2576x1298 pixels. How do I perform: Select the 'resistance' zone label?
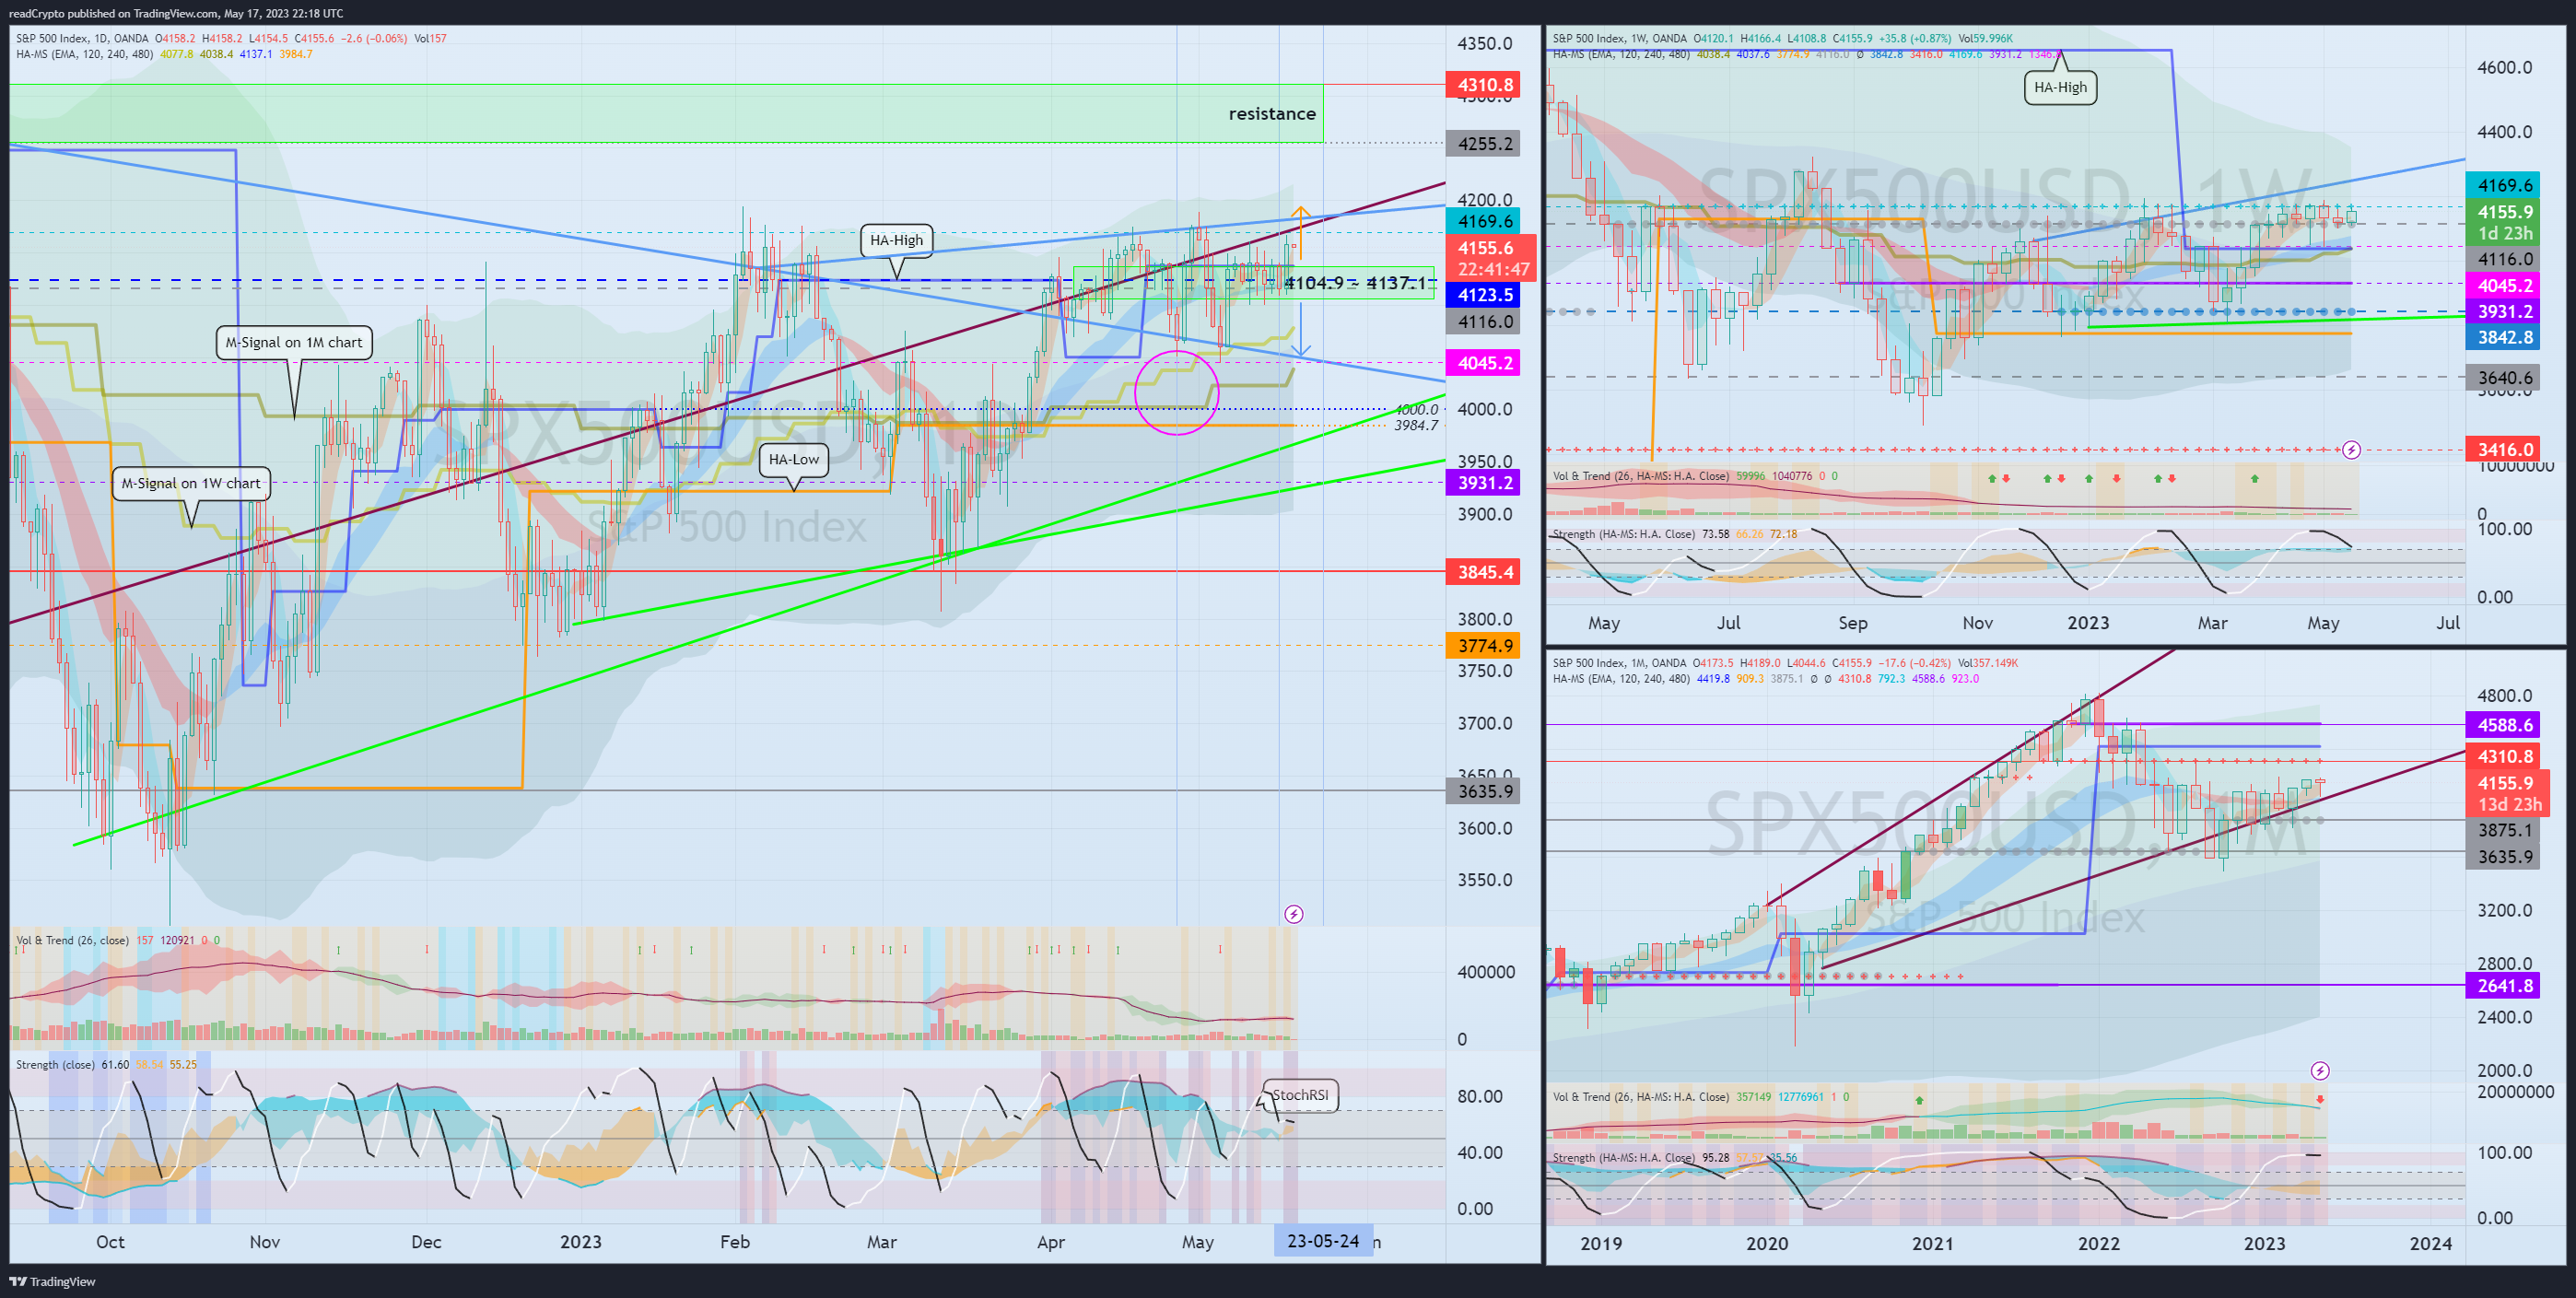1272,114
